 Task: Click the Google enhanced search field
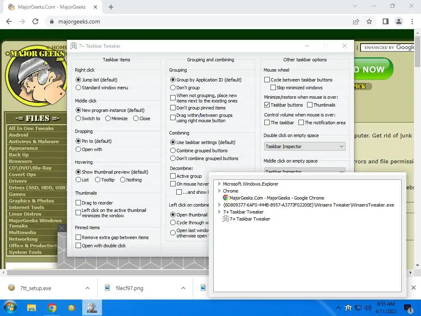pos(388,48)
